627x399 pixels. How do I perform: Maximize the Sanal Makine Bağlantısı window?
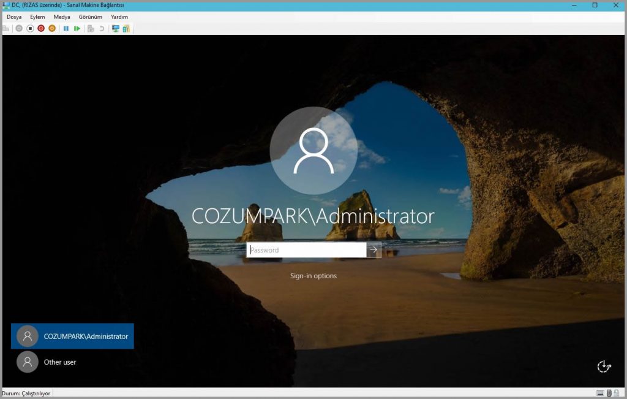595,5
